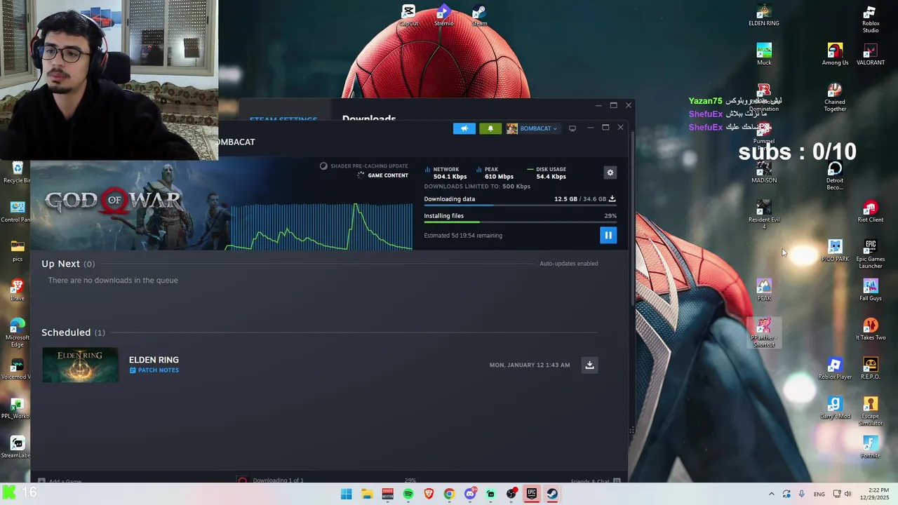Screen dimensions: 898x505
Task: Show hidden system tray icons
Action: click(772, 494)
